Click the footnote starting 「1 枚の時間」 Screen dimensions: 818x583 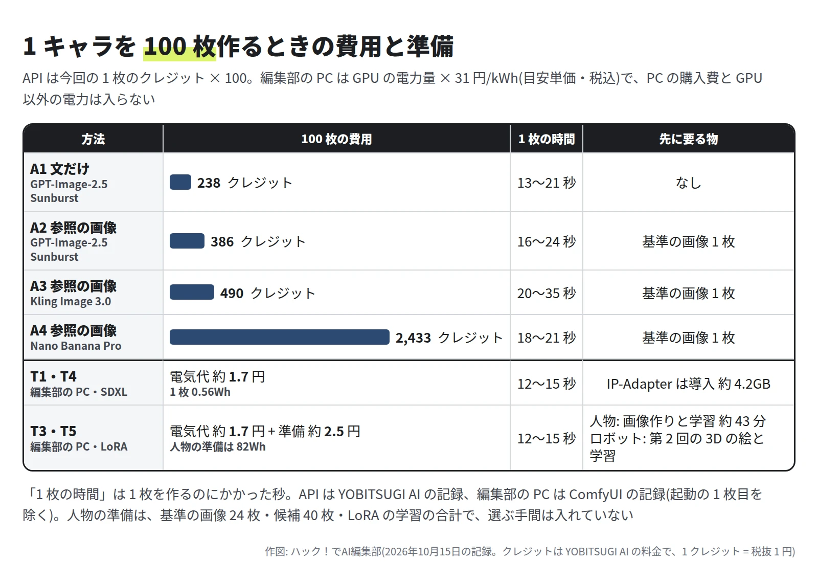(393, 505)
